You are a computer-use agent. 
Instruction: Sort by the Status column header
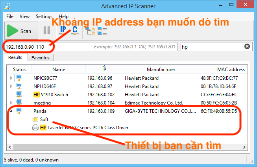[x=19, y=70]
